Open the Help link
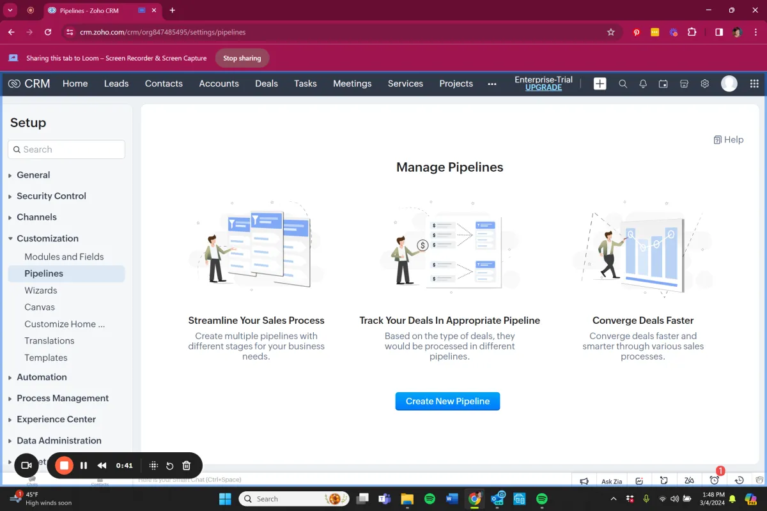 click(x=729, y=140)
